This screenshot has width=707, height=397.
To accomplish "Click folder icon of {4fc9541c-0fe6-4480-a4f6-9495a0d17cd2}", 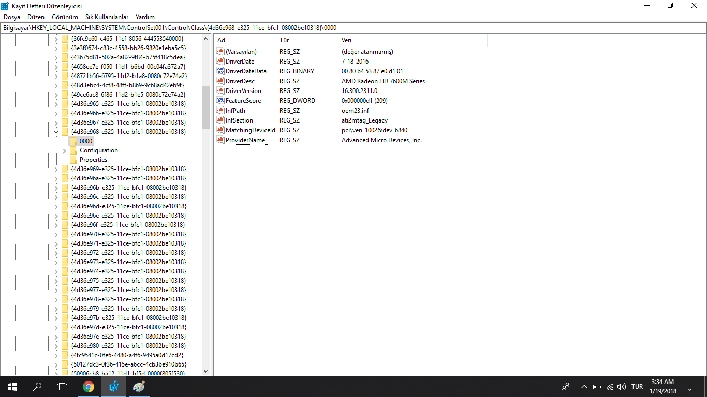I will click(x=65, y=355).
